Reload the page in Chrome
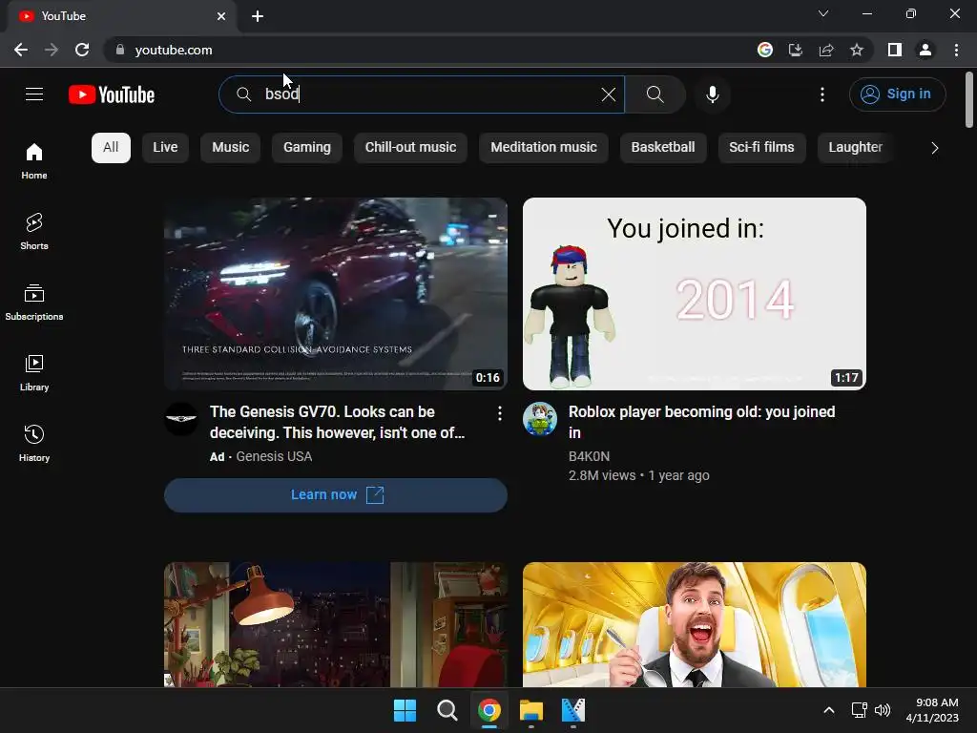The width and height of the screenshot is (977, 733). (82, 50)
